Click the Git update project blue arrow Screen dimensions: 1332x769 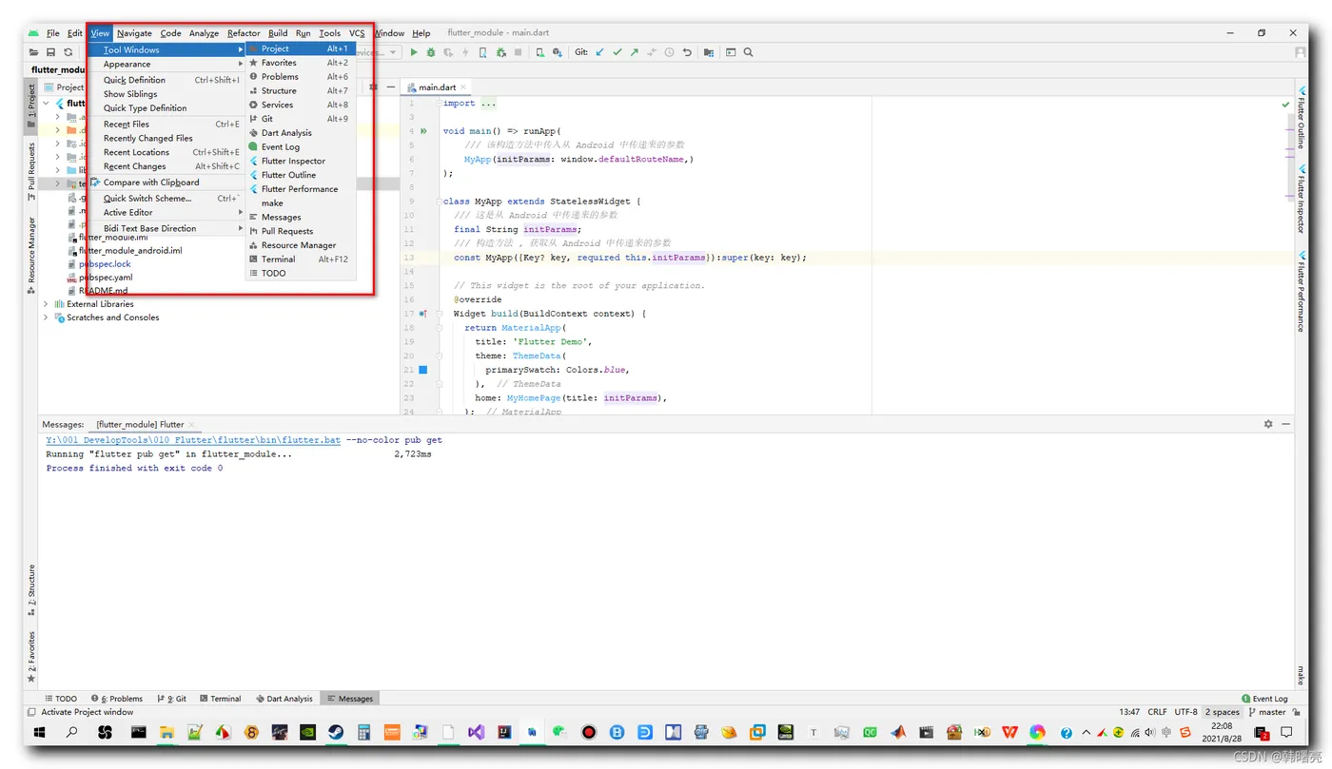599,52
